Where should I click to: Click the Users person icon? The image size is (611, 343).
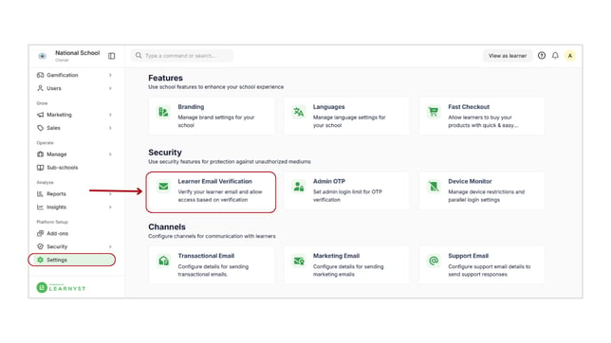tap(40, 88)
